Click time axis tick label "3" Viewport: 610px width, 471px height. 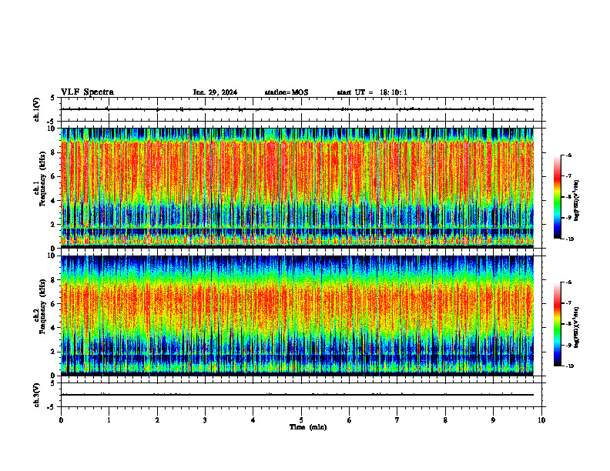[x=205, y=420]
